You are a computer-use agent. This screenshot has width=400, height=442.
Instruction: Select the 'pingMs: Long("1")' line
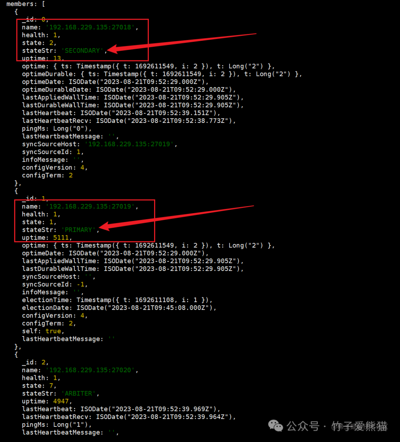[x=57, y=425]
